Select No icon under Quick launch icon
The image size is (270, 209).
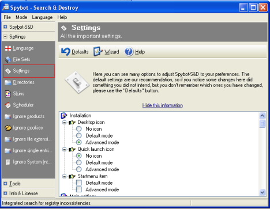click(x=79, y=155)
